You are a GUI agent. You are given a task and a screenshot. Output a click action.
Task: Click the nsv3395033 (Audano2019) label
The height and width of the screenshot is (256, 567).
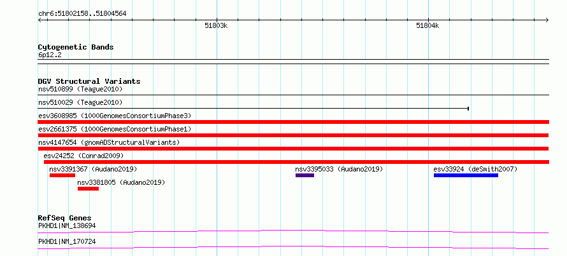339,169
